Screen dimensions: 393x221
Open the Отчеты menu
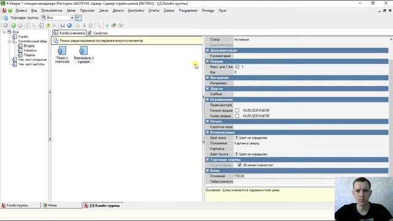154,10
